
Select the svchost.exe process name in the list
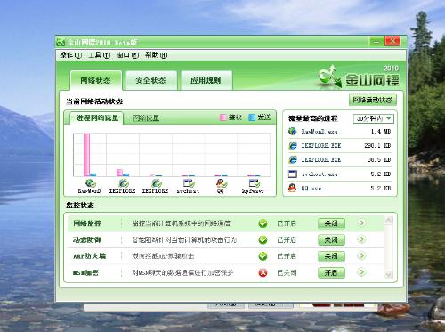[x=320, y=174]
